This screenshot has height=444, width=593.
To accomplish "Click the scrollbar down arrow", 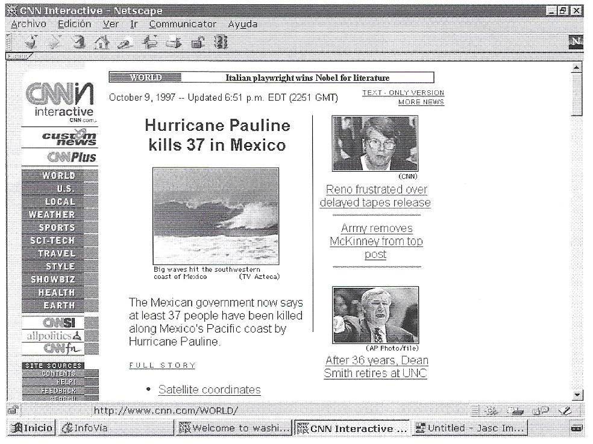I will tap(577, 395).
